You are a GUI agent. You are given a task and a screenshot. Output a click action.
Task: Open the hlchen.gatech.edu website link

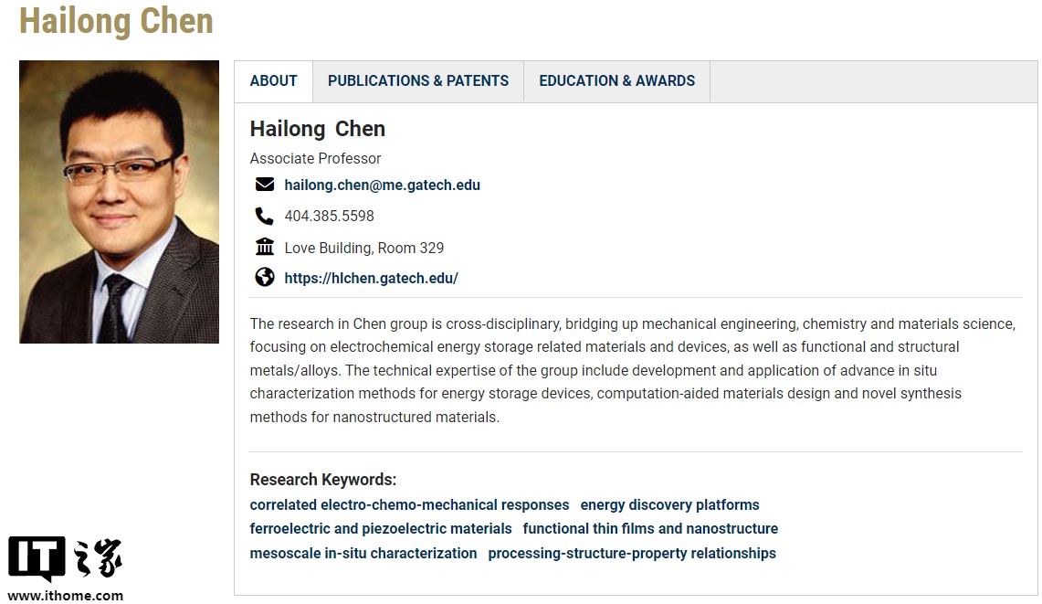click(x=371, y=278)
